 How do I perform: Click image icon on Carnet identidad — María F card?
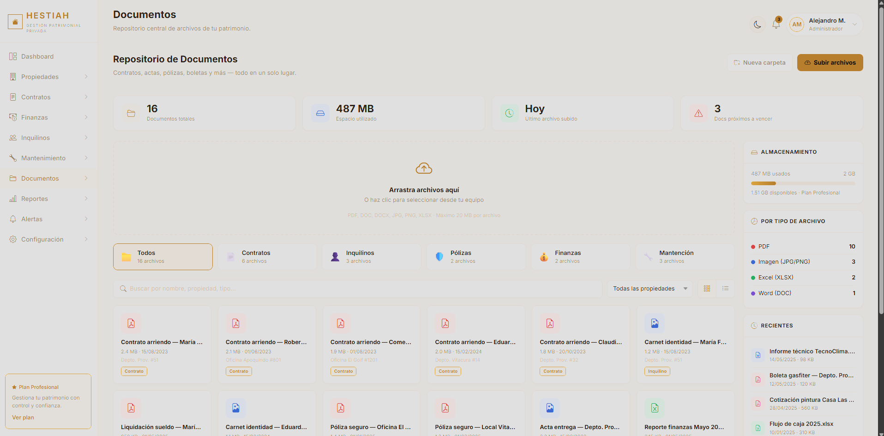(x=655, y=323)
